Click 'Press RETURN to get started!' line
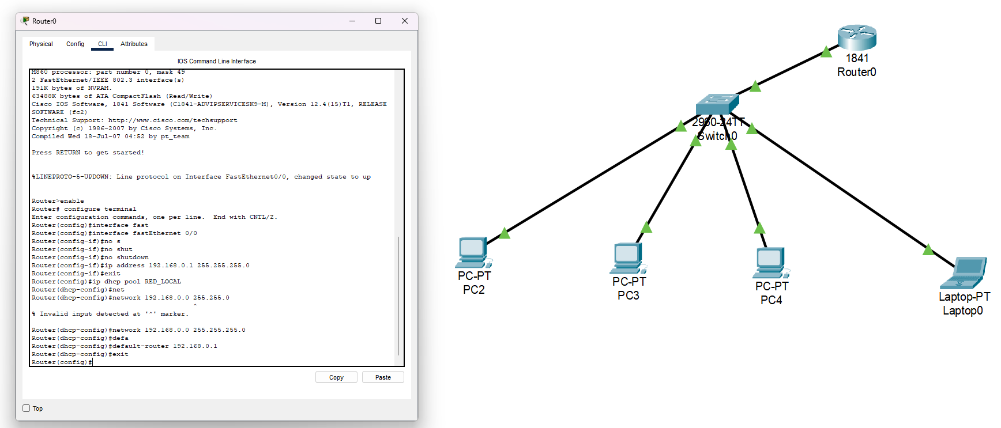 (88, 153)
